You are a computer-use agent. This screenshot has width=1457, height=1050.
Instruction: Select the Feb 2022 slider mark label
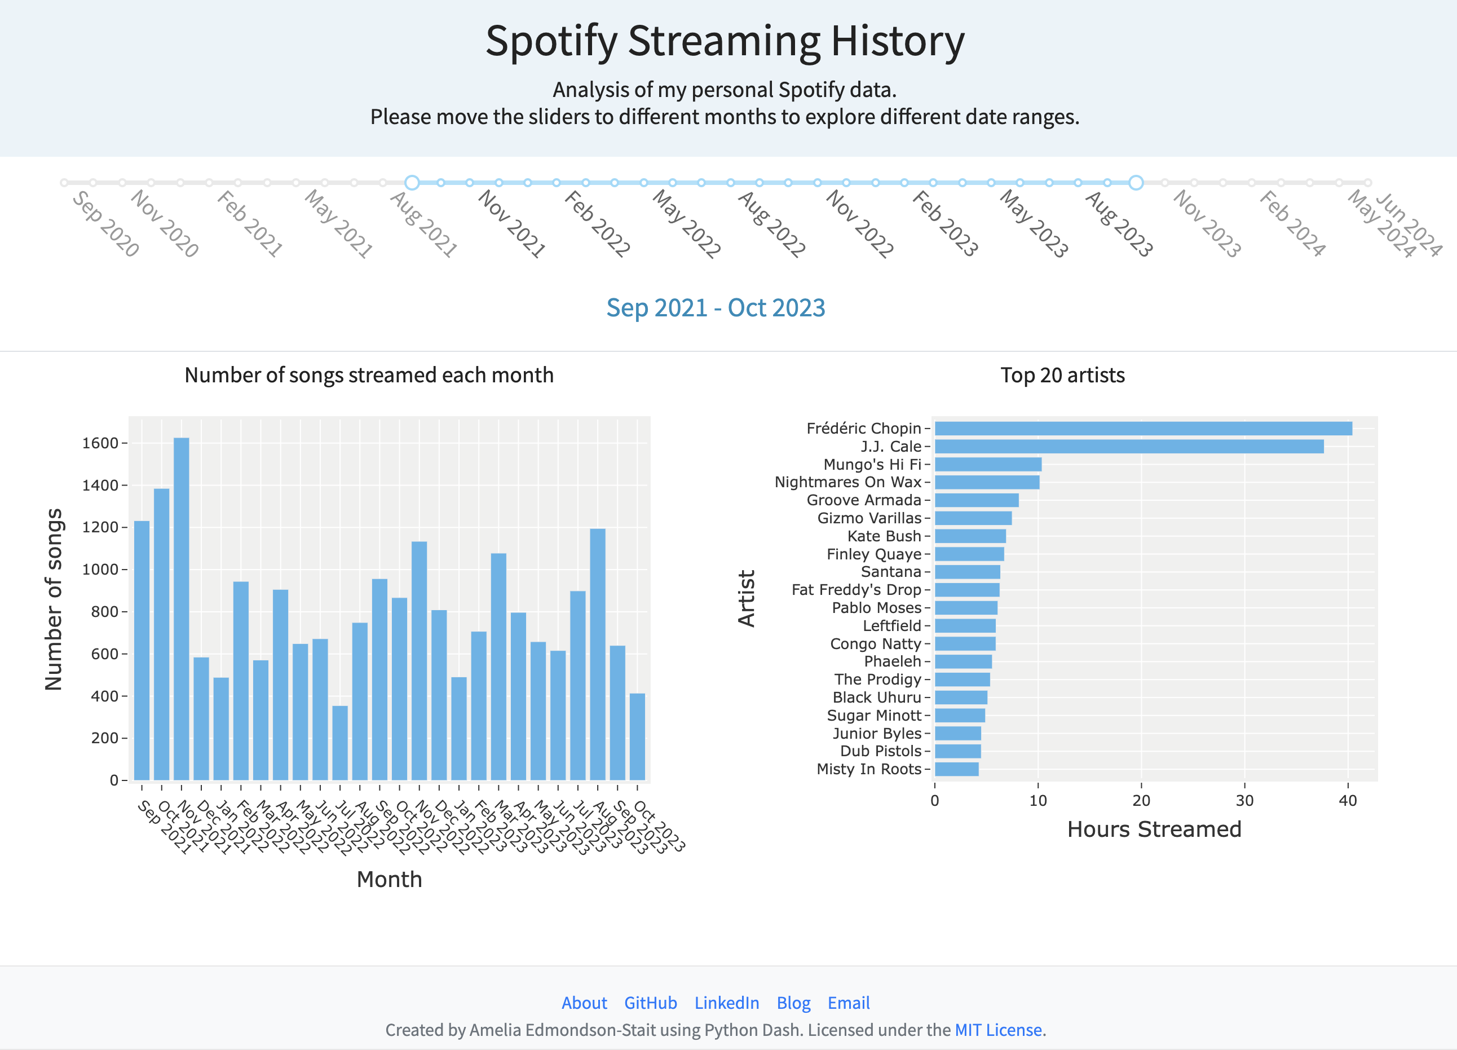click(x=598, y=224)
